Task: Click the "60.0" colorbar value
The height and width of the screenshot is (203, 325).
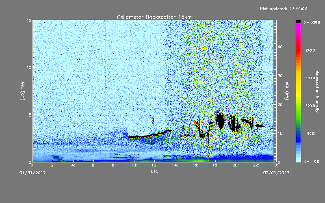Action: (311, 134)
